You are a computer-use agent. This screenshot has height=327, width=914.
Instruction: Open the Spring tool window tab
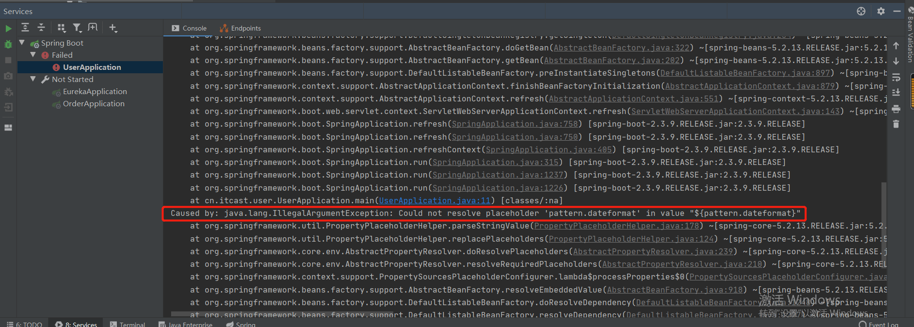coord(241,324)
